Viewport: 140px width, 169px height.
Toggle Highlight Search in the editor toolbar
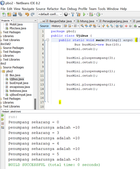pyautogui.click(x=94, y=26)
